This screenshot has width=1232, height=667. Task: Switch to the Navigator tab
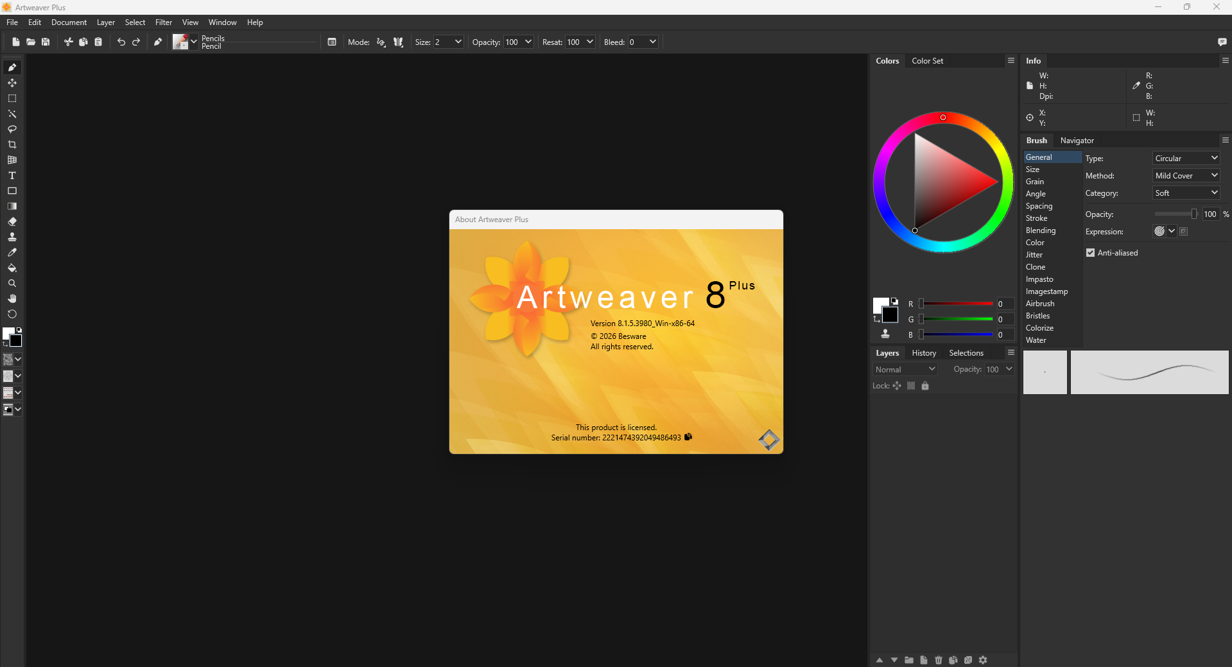click(1077, 141)
